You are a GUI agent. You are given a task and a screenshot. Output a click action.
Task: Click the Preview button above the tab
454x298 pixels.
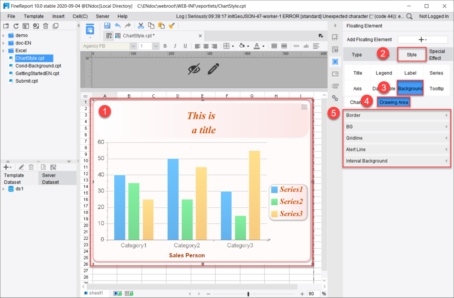click(90, 30)
